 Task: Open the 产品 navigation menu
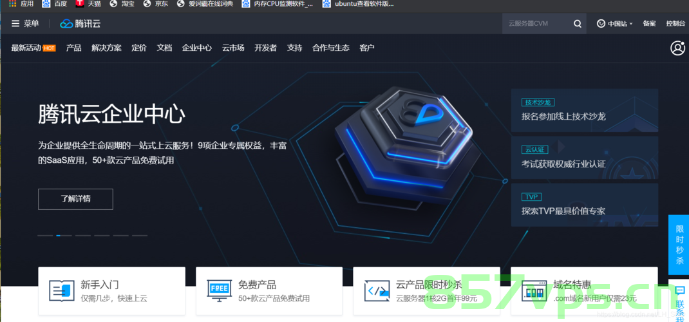pyautogui.click(x=74, y=48)
